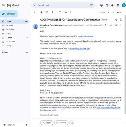
Task: Click the Gmail logo
Action: pyautogui.click(x=13, y=5)
